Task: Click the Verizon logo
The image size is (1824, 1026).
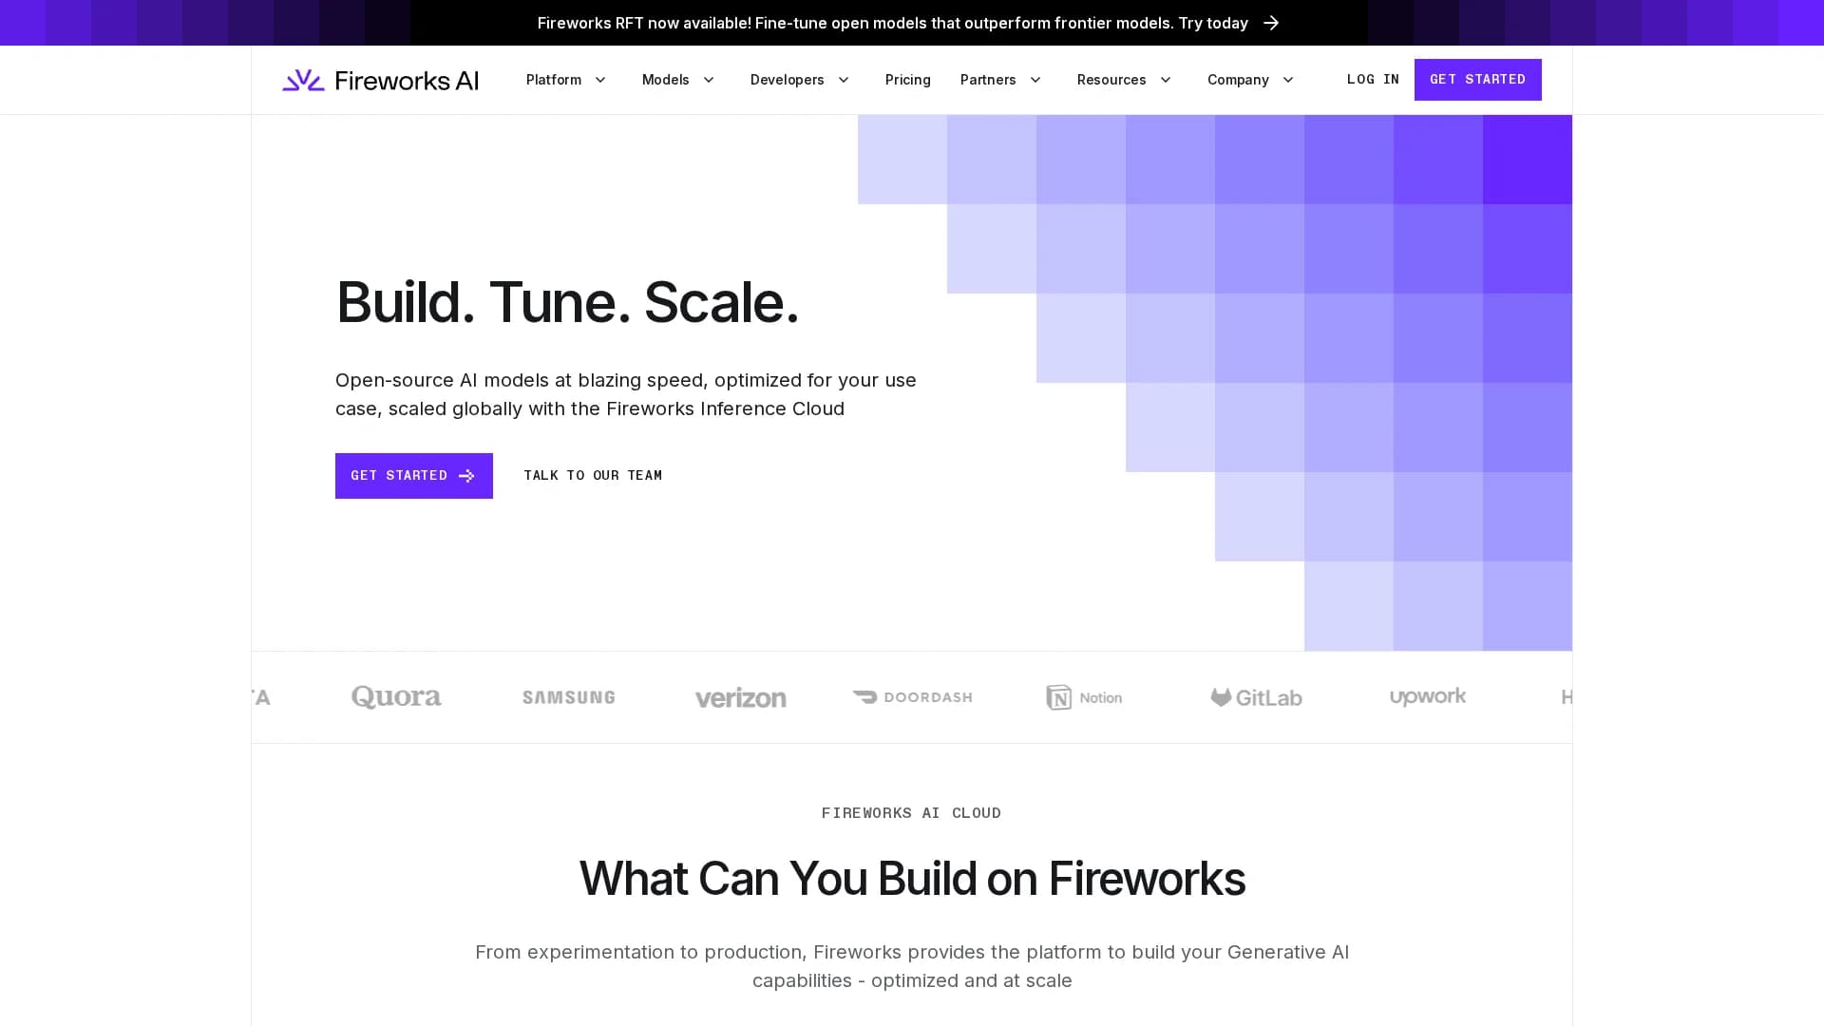Action: (x=741, y=698)
